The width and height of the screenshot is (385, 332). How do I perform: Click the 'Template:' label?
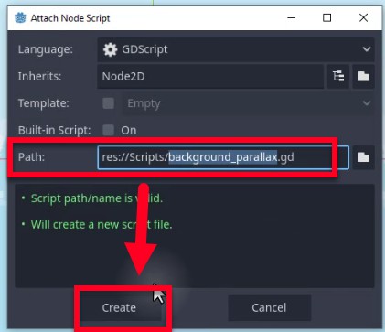coord(44,103)
